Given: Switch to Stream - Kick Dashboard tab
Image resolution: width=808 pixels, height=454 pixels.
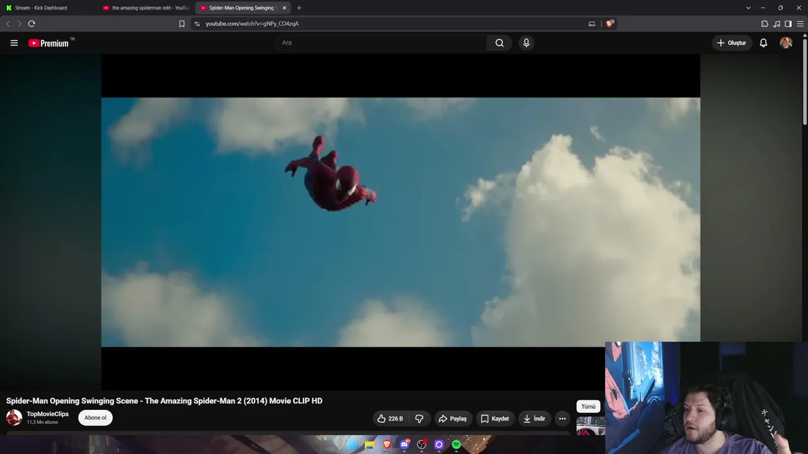Looking at the screenshot, I should coord(49,8).
